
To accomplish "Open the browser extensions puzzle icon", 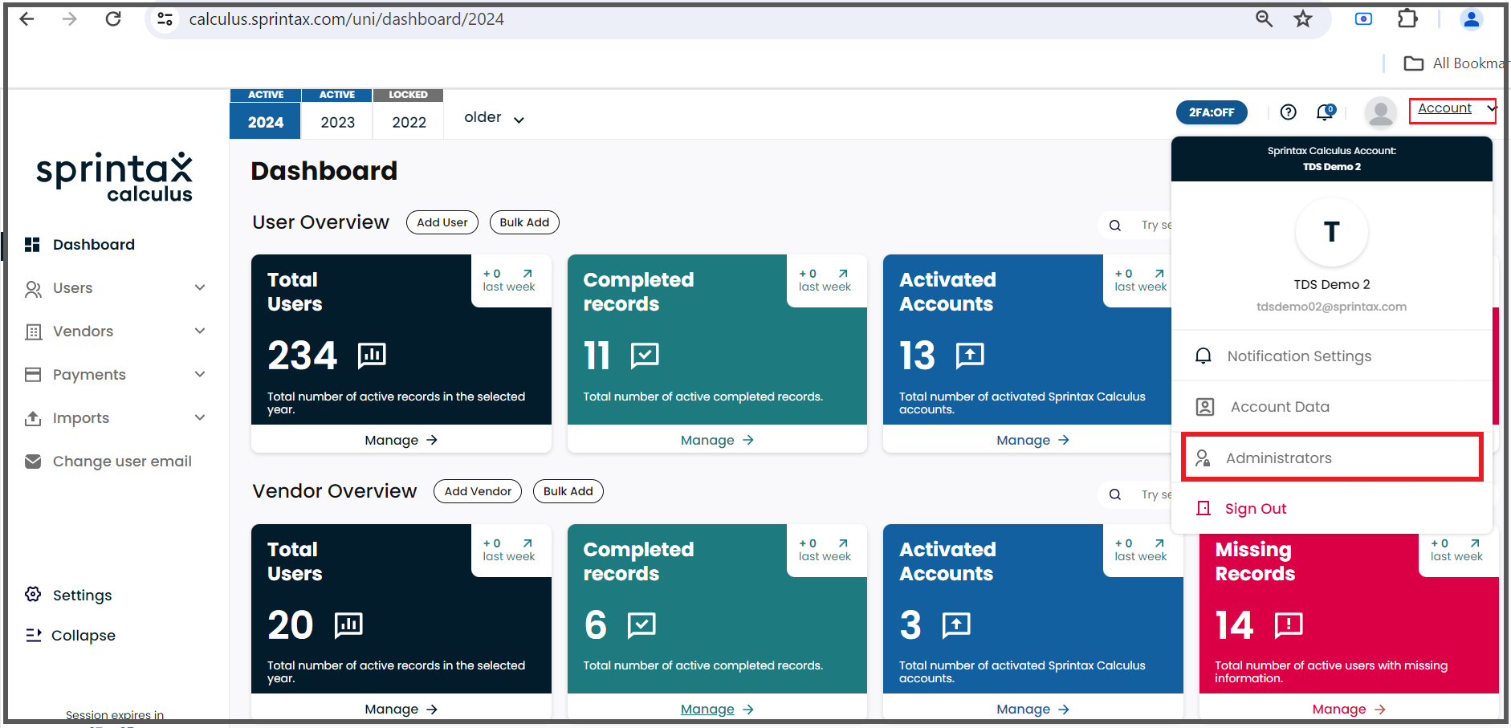I will (1407, 18).
